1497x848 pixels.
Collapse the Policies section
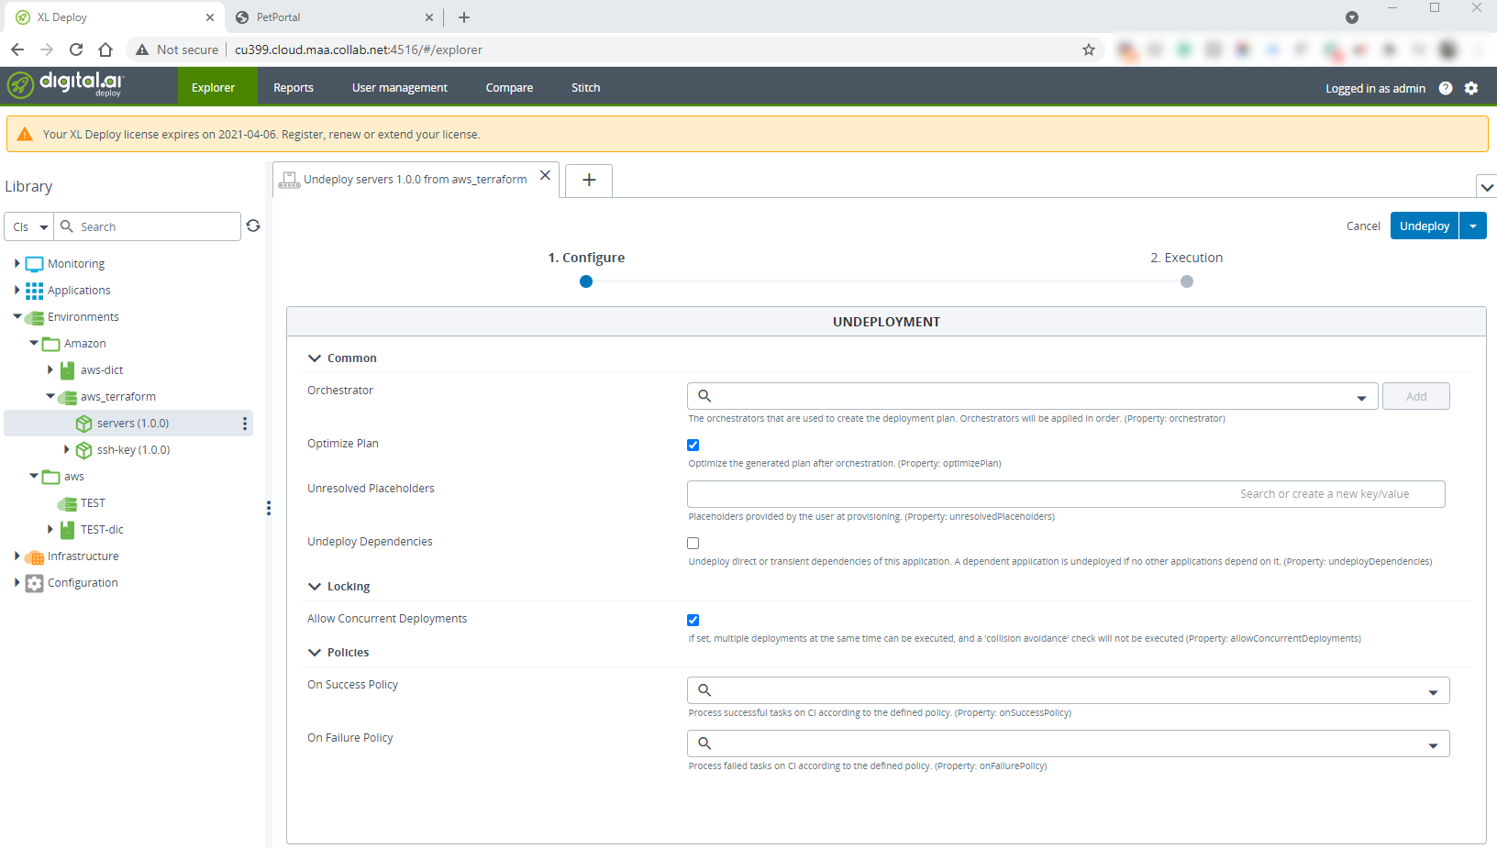click(x=315, y=653)
